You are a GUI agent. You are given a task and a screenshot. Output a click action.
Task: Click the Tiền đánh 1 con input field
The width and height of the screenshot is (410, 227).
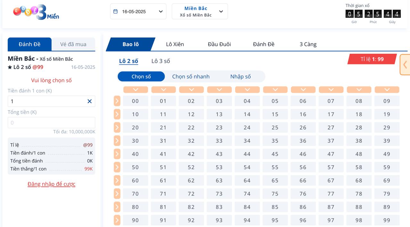(x=47, y=101)
